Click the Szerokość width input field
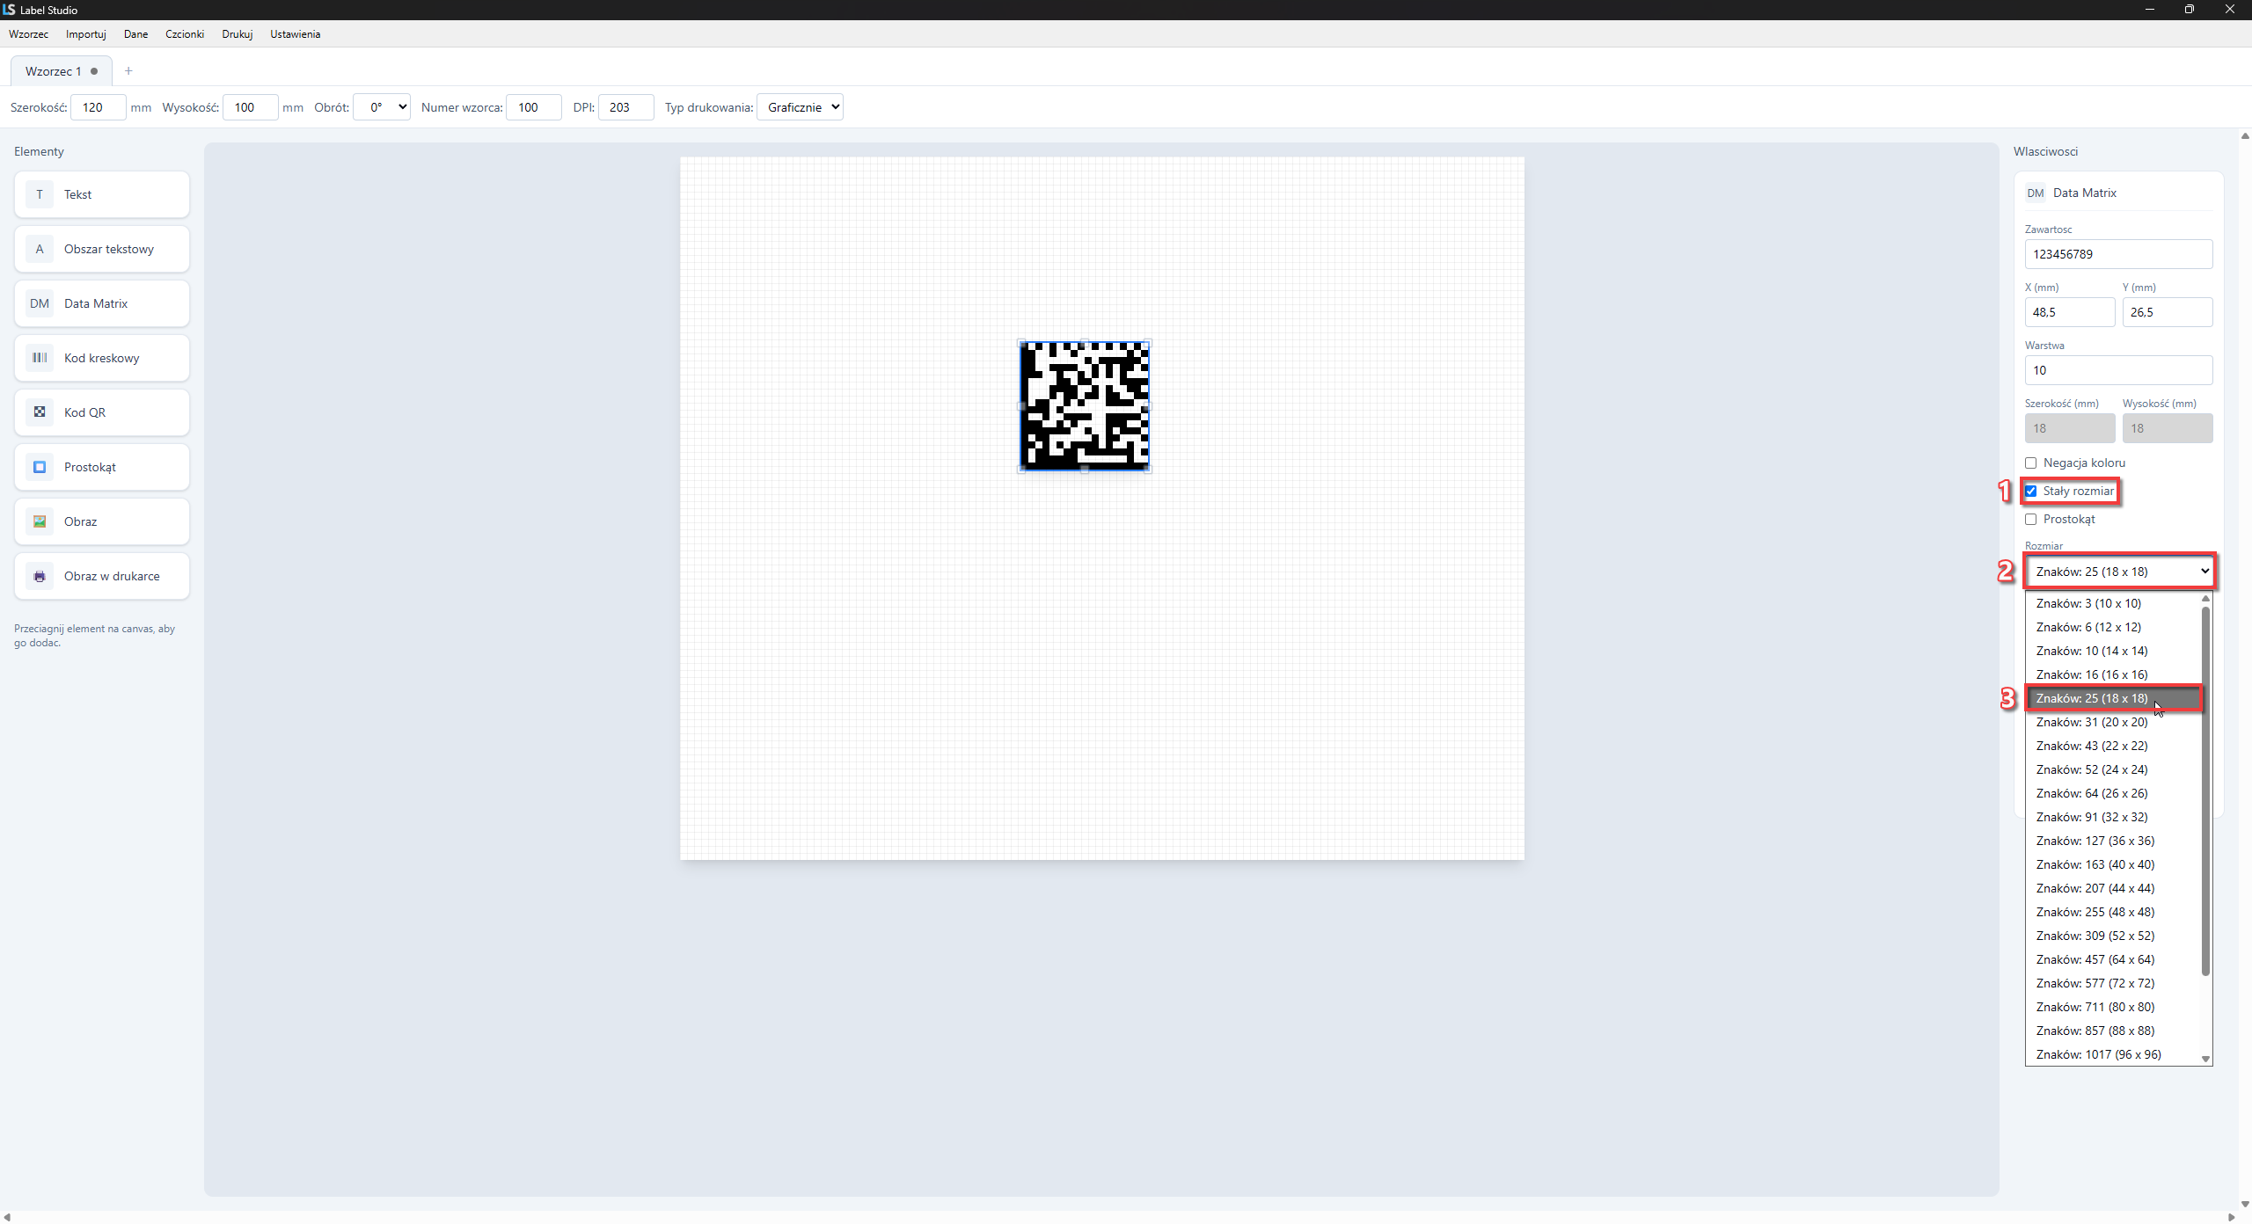This screenshot has height=1224, width=2252. [99, 107]
